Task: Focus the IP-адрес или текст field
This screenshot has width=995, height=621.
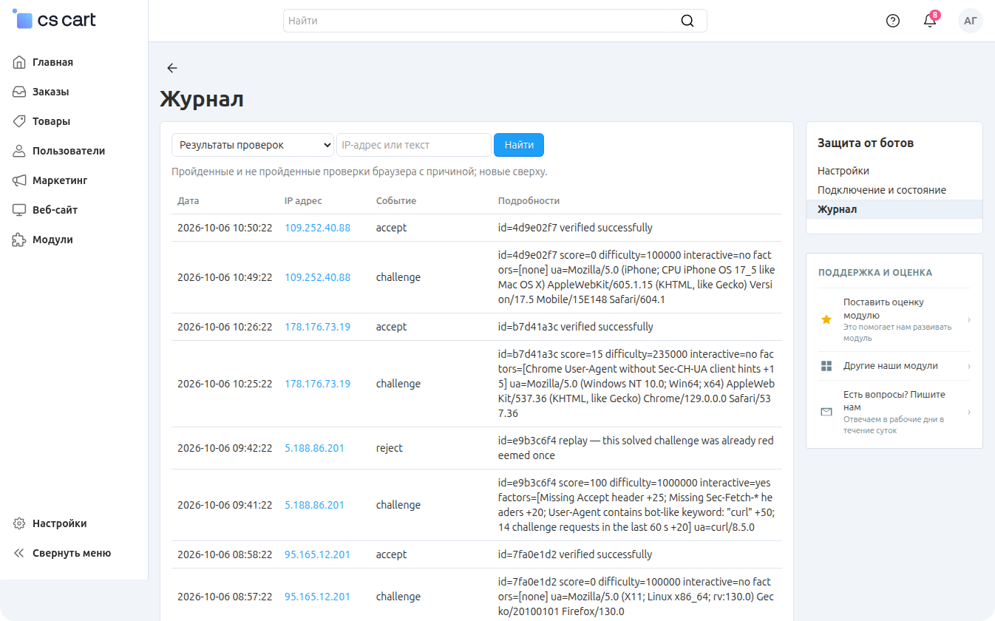Action: (x=414, y=145)
